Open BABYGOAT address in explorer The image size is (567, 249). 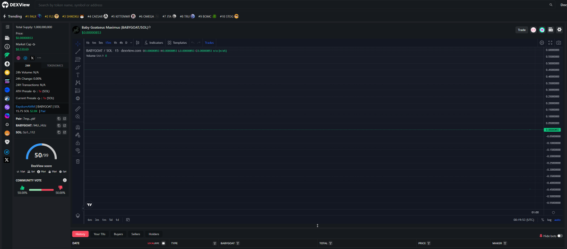[65, 126]
